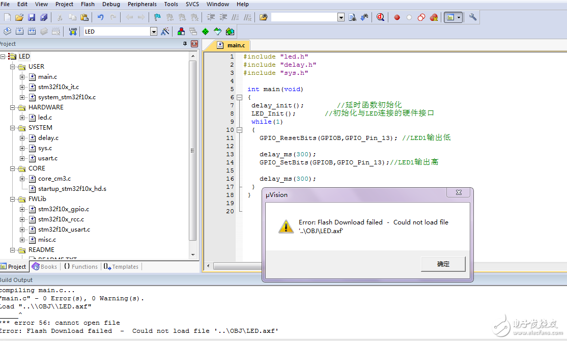Click the 确定 button in error dialog
The image size is (567, 341).
(443, 264)
